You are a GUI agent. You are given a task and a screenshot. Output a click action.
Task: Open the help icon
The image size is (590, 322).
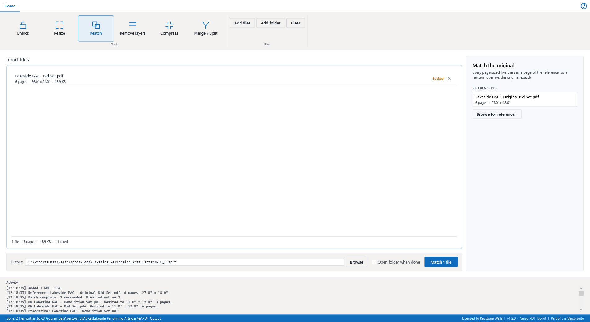583,6
